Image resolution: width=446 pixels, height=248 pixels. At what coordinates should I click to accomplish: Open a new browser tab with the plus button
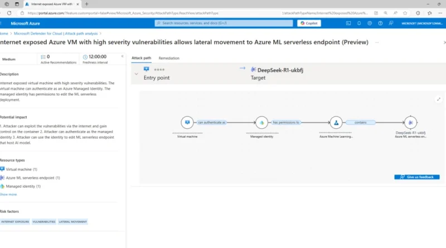pyautogui.click(x=87, y=4)
